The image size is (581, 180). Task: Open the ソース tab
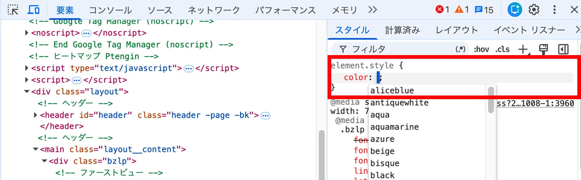[160, 10]
